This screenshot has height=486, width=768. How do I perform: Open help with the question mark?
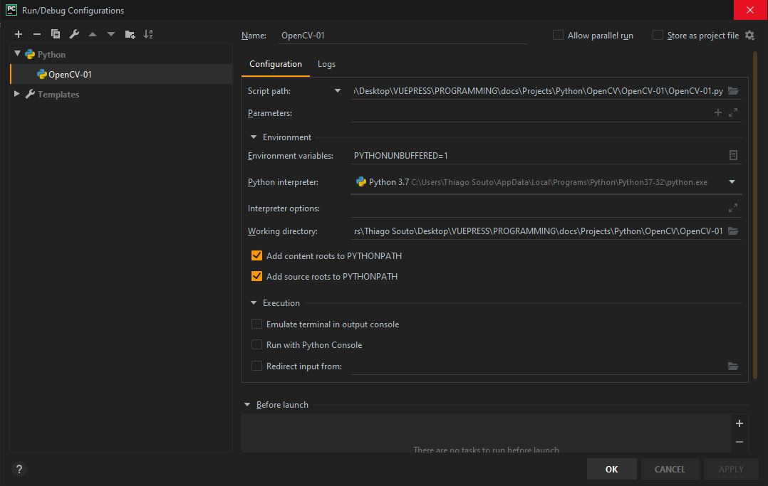click(19, 469)
